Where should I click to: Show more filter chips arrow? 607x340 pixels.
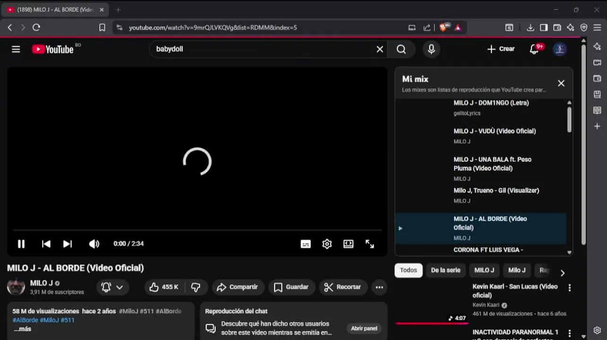(x=563, y=273)
